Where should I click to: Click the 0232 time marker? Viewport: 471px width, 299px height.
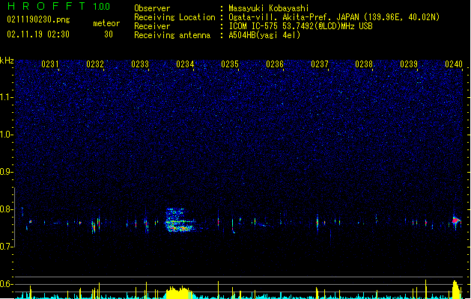(95, 64)
